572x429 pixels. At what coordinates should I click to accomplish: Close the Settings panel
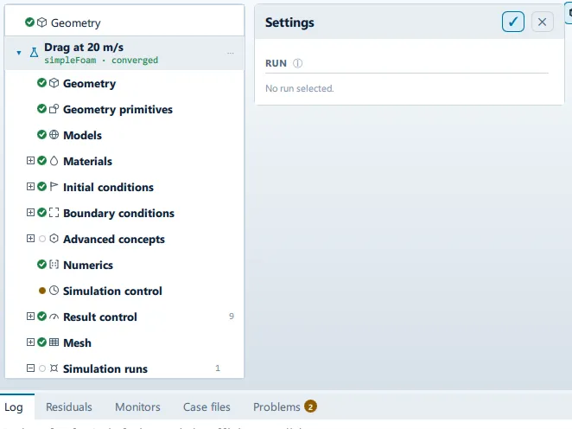542,22
